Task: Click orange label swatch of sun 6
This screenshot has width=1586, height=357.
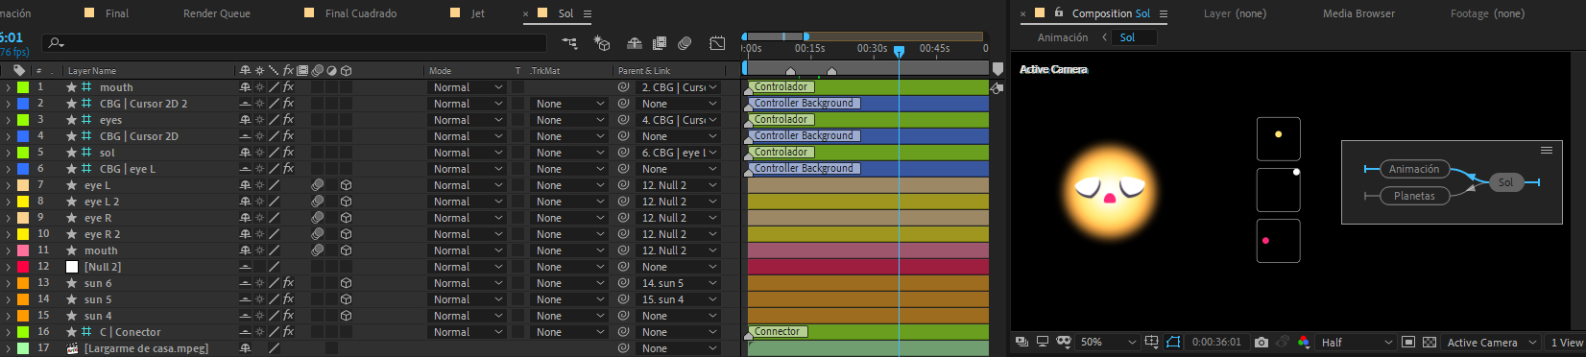Action: pos(23,283)
